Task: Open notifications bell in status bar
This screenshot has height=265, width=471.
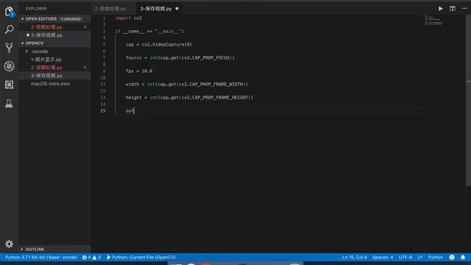Action: click(463, 257)
